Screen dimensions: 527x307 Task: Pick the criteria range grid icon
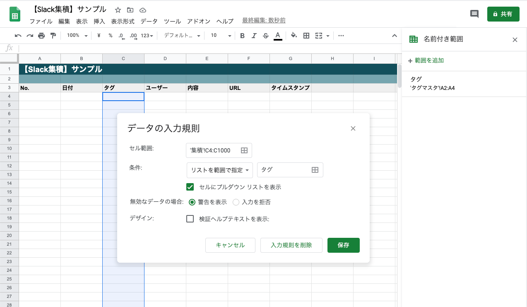(x=315, y=170)
